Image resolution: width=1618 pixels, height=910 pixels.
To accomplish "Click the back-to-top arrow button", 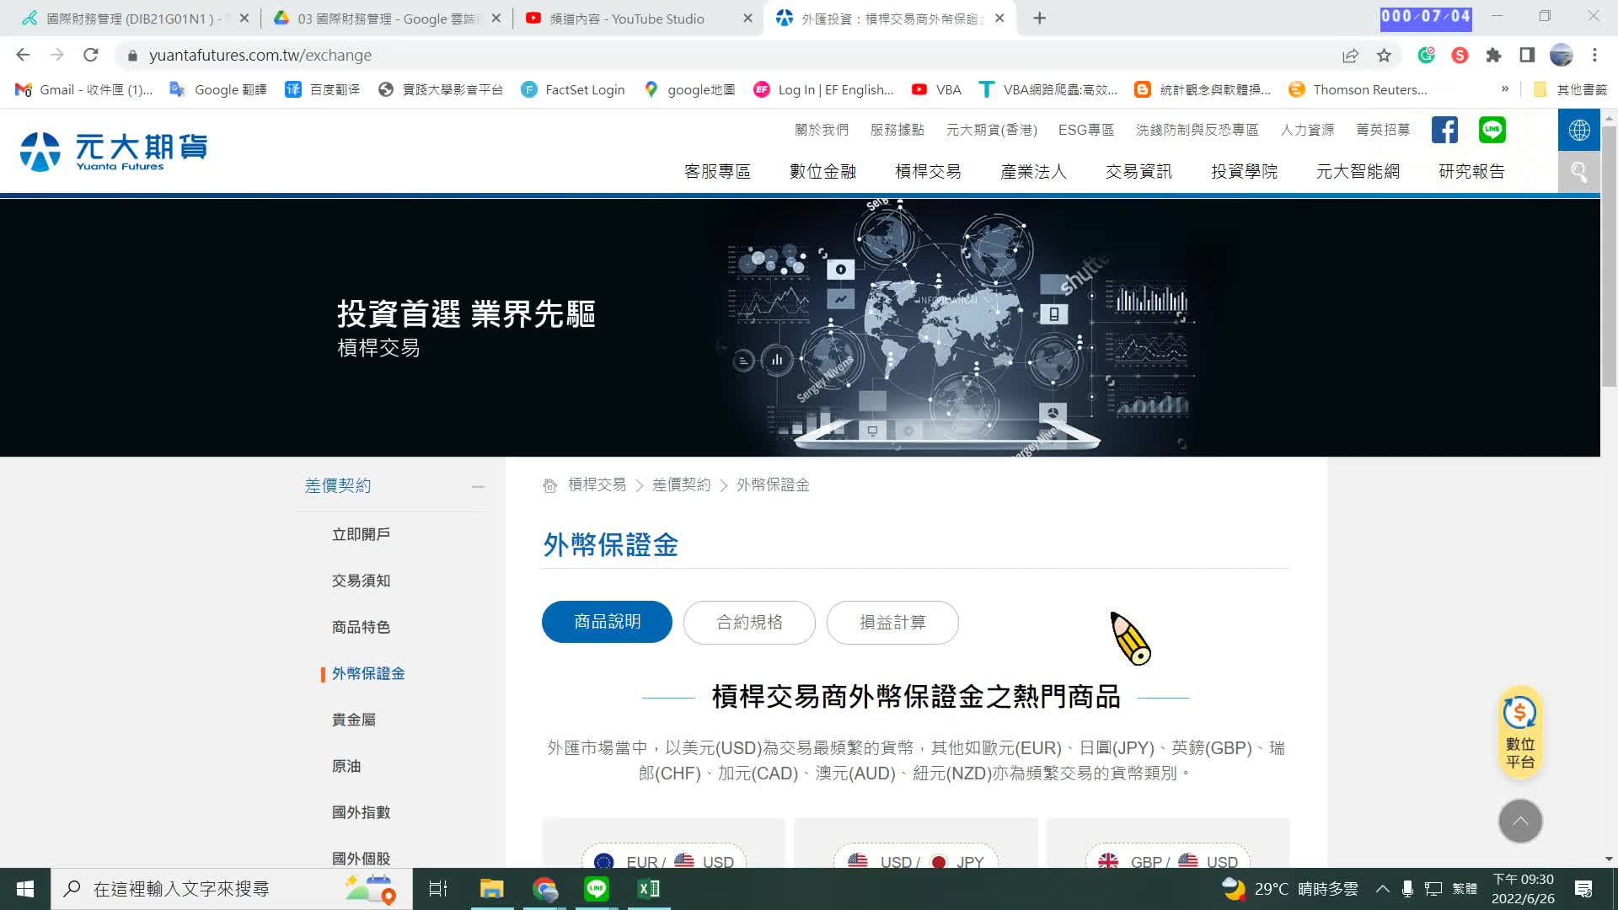I will [1520, 821].
